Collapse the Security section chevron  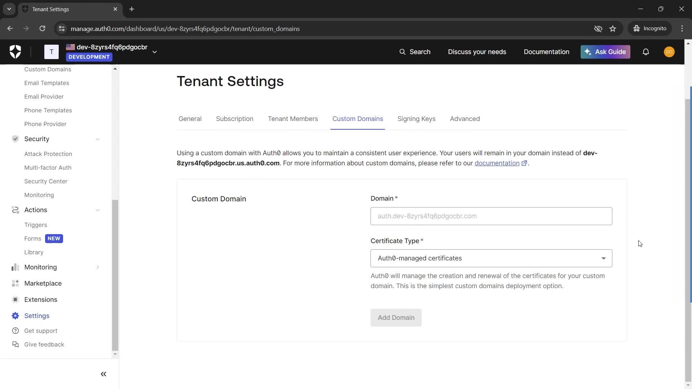point(97,139)
